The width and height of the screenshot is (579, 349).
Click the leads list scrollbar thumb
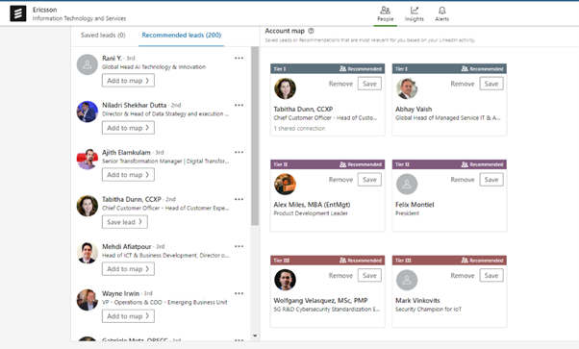[x=255, y=136]
